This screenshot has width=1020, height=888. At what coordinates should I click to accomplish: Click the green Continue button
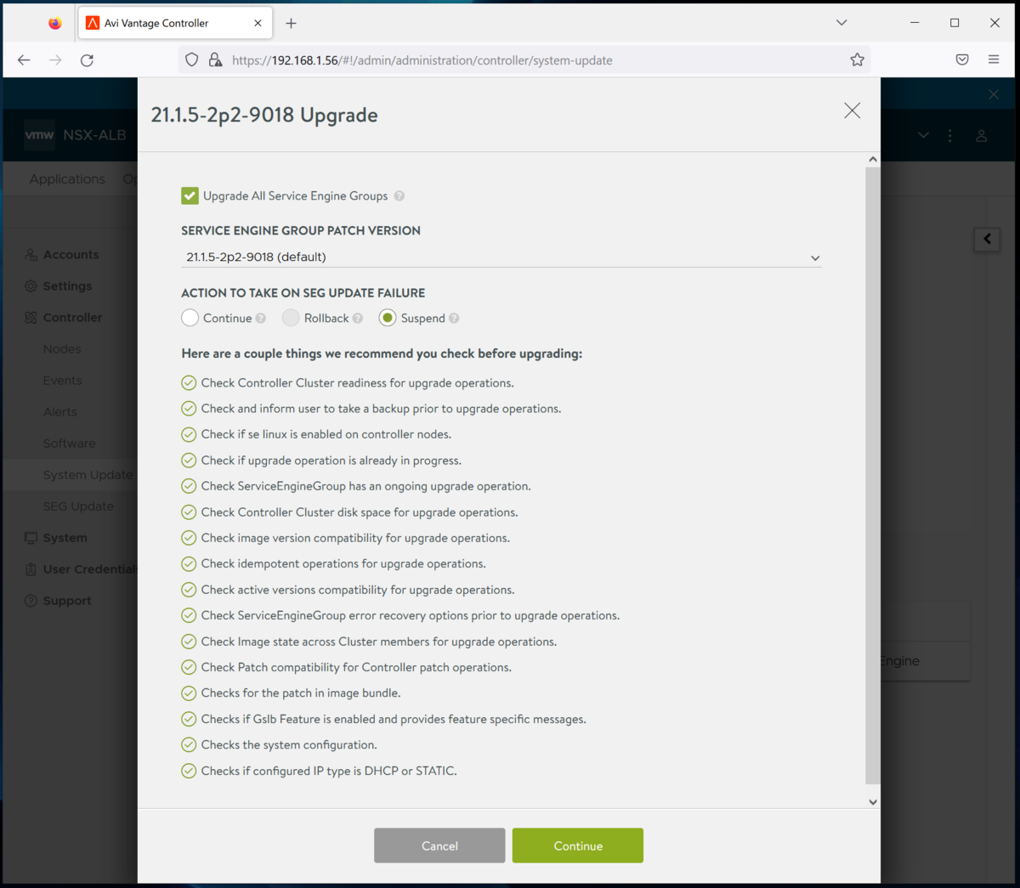click(x=578, y=846)
